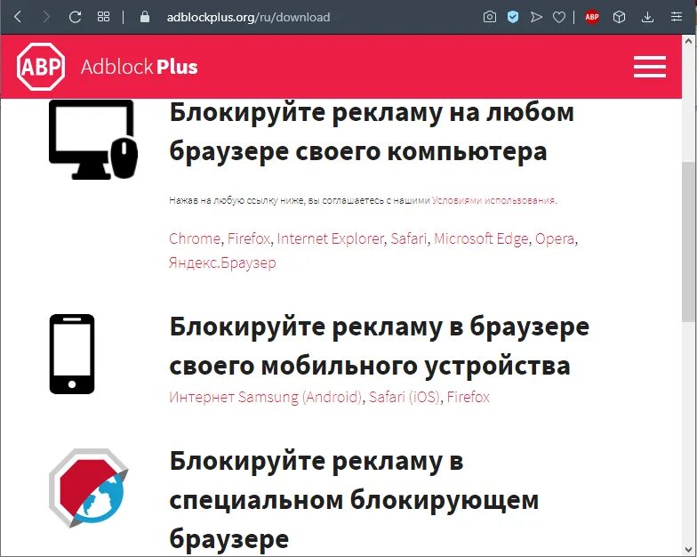Open the blue shield privacy protection icon
Screen dimensions: 697x557
click(513, 17)
